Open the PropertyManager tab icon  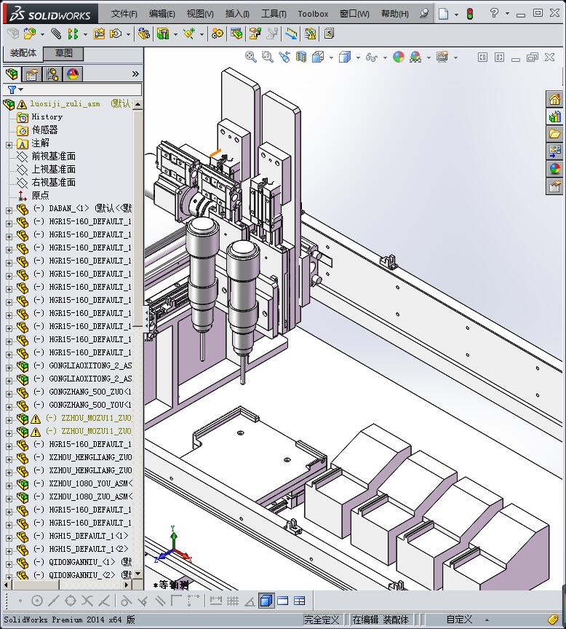click(x=32, y=74)
